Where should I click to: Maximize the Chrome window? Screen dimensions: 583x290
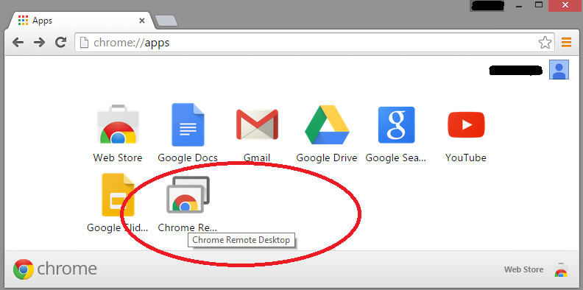(x=539, y=5)
